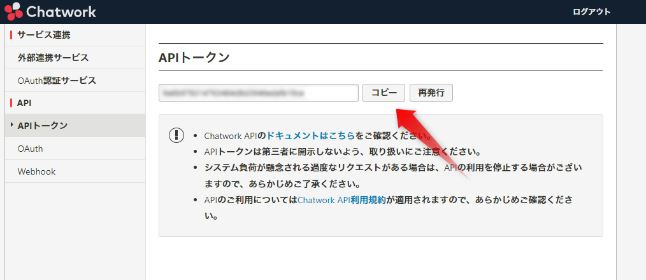Click the サービス連携 section header
The width and height of the screenshot is (646, 280).
pos(44,35)
